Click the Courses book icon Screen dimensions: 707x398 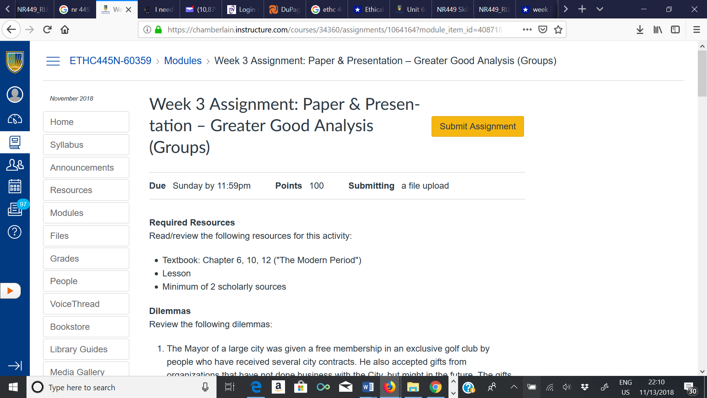pos(15,142)
